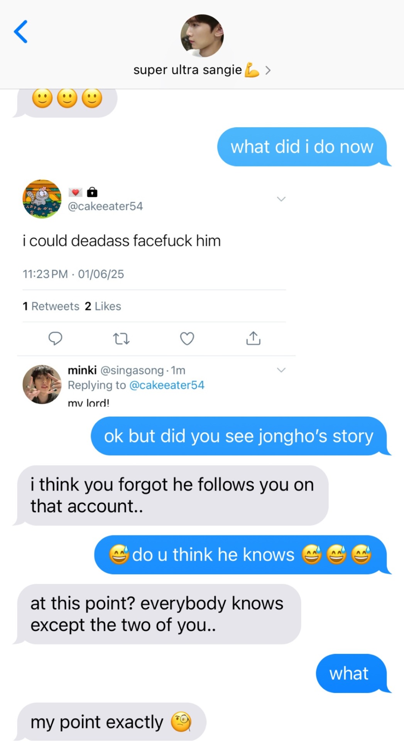Tap the 1 Retweets count
Image resolution: width=404 pixels, height=741 pixels.
click(51, 306)
